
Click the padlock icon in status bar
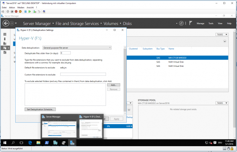coord(232,149)
